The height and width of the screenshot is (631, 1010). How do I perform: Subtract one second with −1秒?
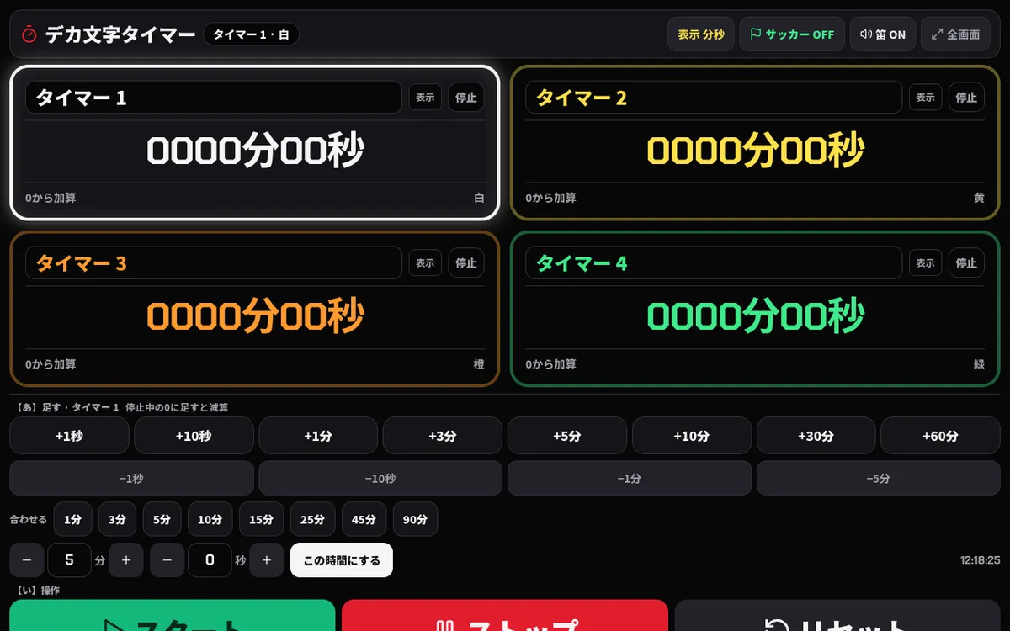pos(131,478)
